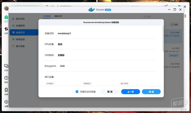
Task: Click the Entrypoint value /init
Action: pos(62,66)
